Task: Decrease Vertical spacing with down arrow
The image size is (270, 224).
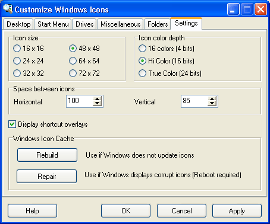Action: point(212,104)
